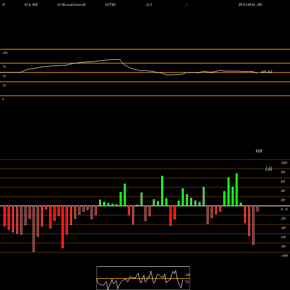Image resolution: width=290 pixels, height=290 pixels.
Task: Click the '40' label on MR axis
Action: 283,191
